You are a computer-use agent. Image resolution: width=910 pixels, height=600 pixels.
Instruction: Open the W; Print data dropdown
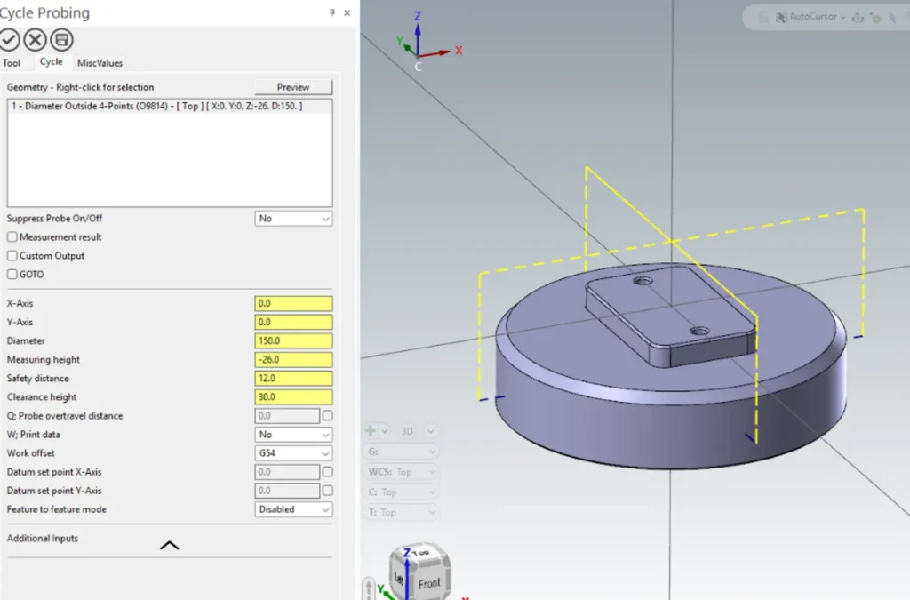click(x=293, y=434)
